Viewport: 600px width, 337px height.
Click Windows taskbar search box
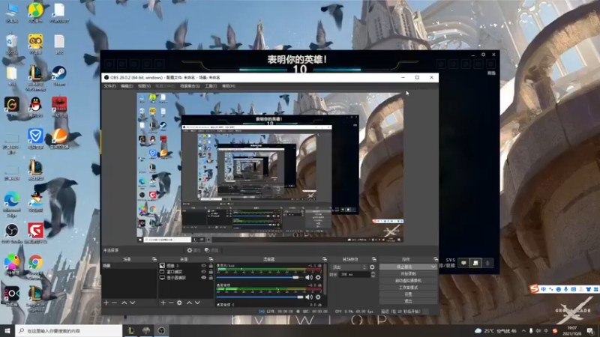[69, 330]
